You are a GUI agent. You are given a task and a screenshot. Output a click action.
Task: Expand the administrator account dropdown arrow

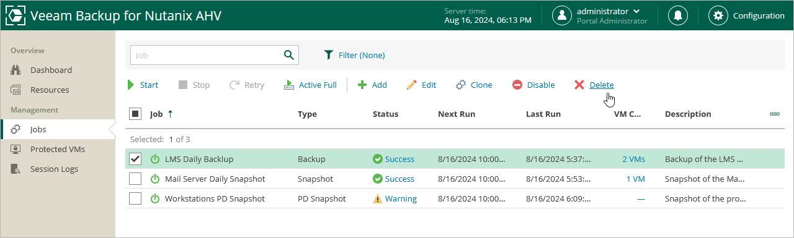pyautogui.click(x=636, y=11)
